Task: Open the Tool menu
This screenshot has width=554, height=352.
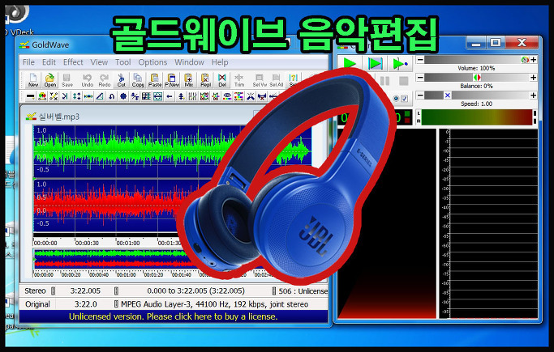Action: 123,62
